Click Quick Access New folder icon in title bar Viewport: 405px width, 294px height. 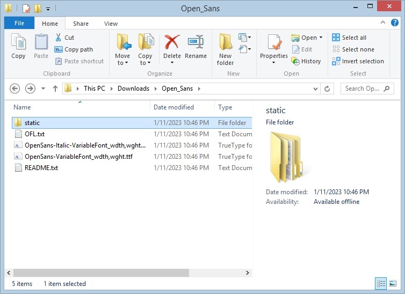click(x=38, y=8)
